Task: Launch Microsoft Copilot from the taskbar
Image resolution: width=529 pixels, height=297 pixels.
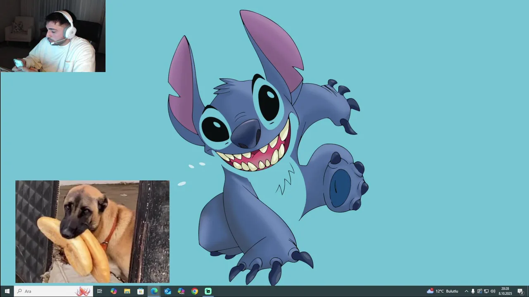Action: pos(114,291)
